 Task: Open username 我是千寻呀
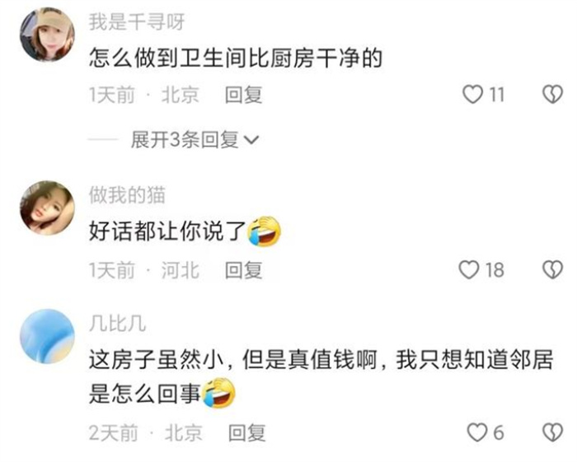point(137,22)
